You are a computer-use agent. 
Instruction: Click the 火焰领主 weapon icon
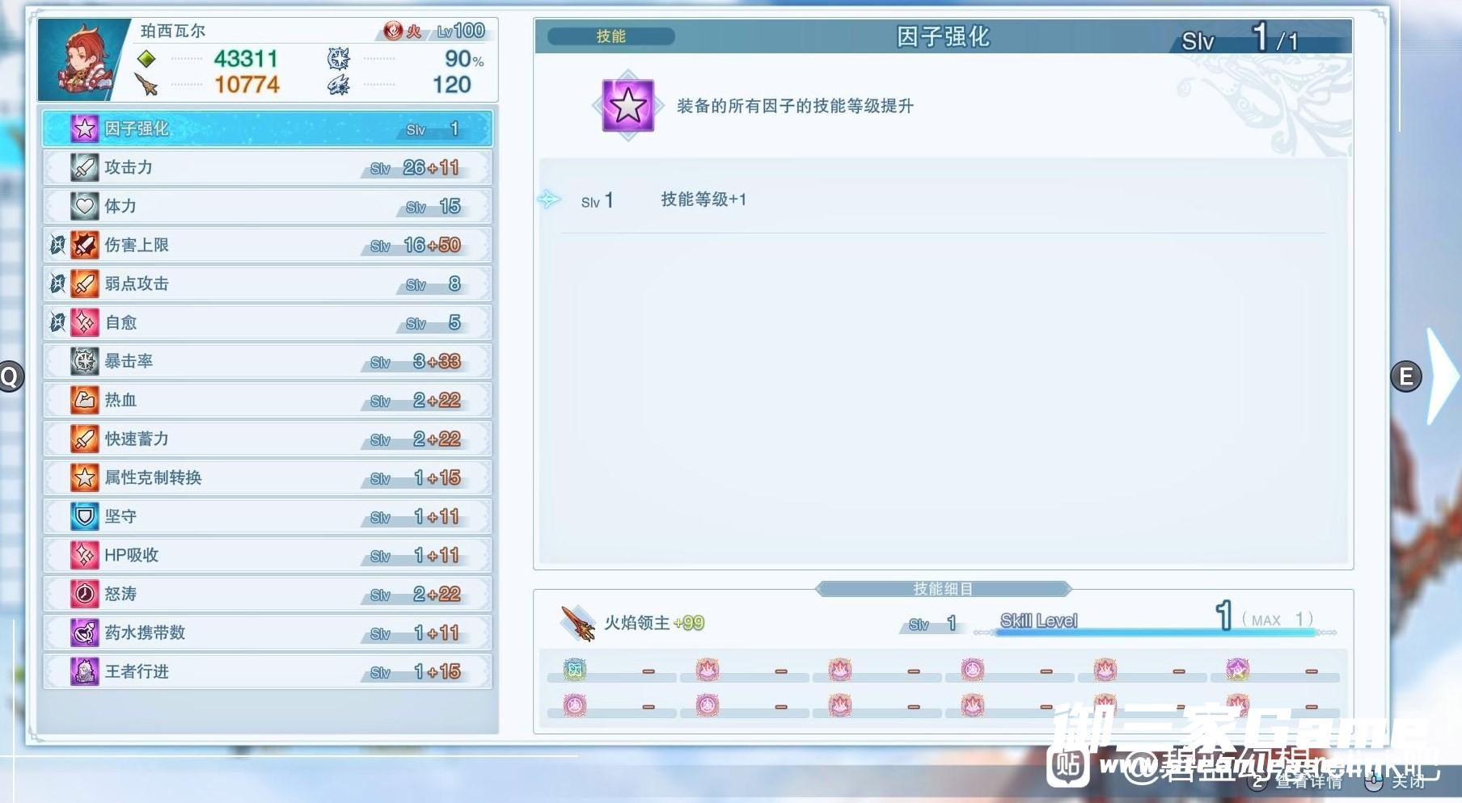pyautogui.click(x=578, y=623)
